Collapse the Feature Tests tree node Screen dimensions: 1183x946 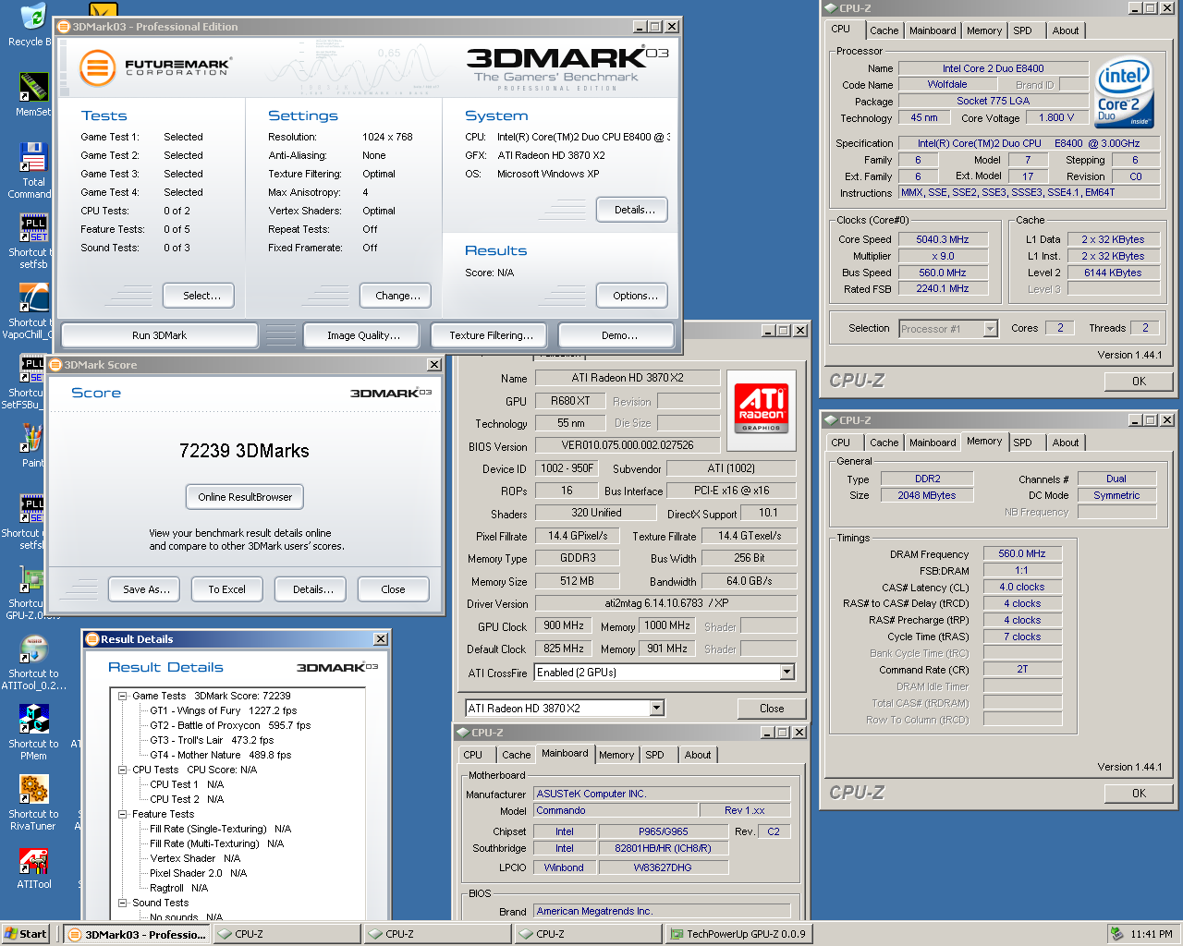click(122, 814)
